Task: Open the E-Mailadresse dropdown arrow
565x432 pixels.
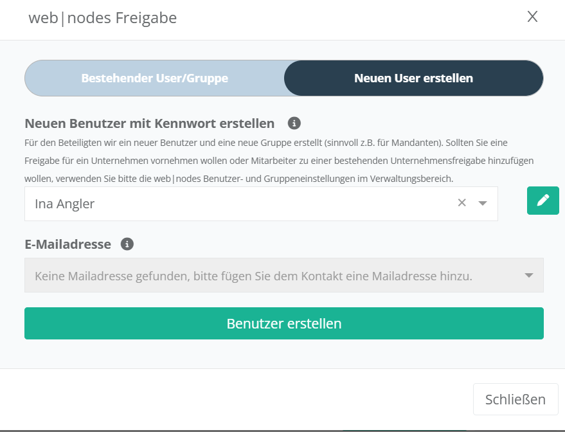Action: [528, 276]
